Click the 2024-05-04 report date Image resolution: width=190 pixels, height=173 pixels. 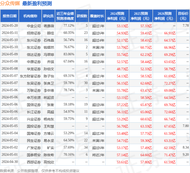(10, 133)
